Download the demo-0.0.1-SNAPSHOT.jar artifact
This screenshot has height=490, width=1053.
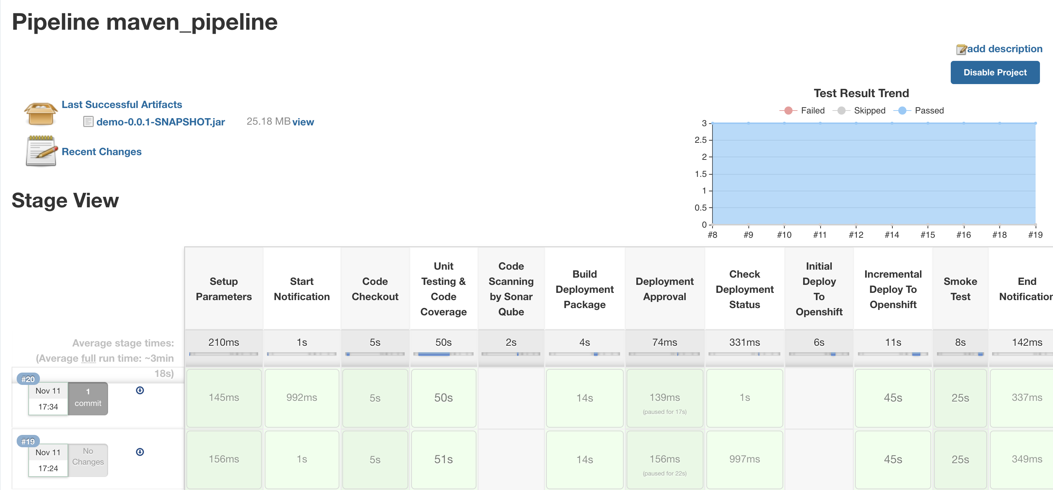tap(161, 121)
